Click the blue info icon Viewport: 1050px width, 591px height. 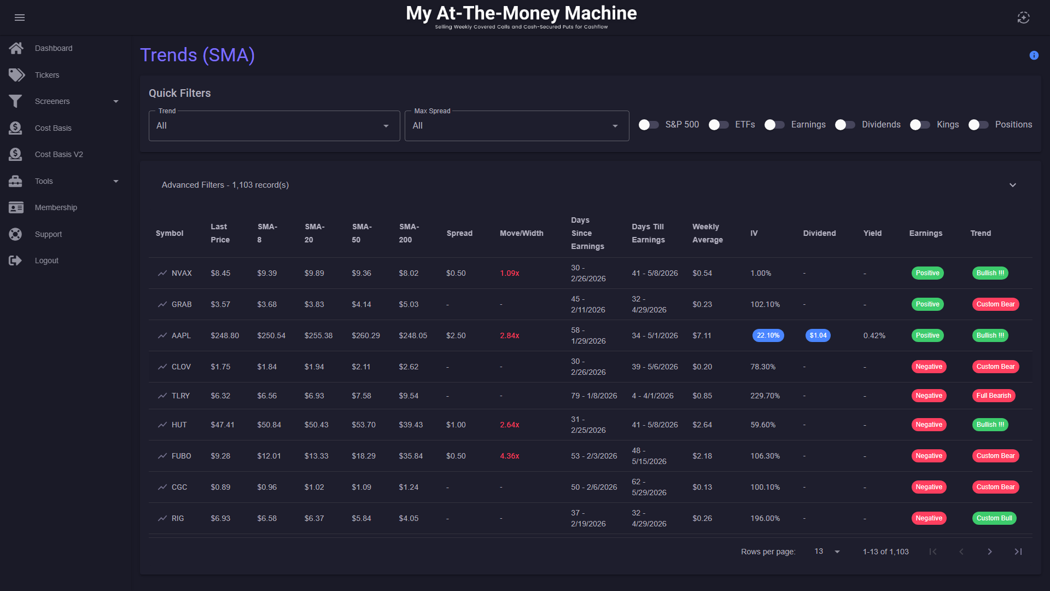coord(1034,55)
